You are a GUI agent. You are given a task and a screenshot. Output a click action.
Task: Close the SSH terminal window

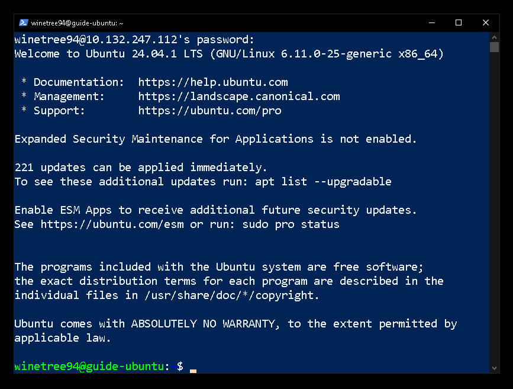[486, 22]
